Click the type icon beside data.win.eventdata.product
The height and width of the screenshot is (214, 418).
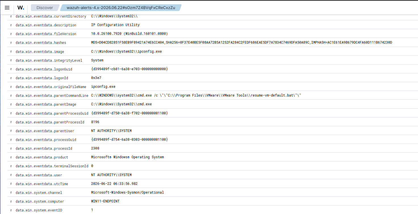click(11, 157)
